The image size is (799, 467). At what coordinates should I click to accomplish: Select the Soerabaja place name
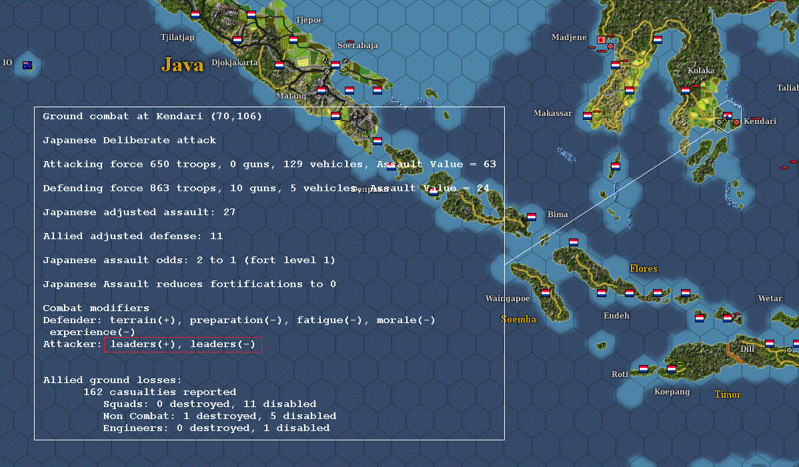pos(357,45)
